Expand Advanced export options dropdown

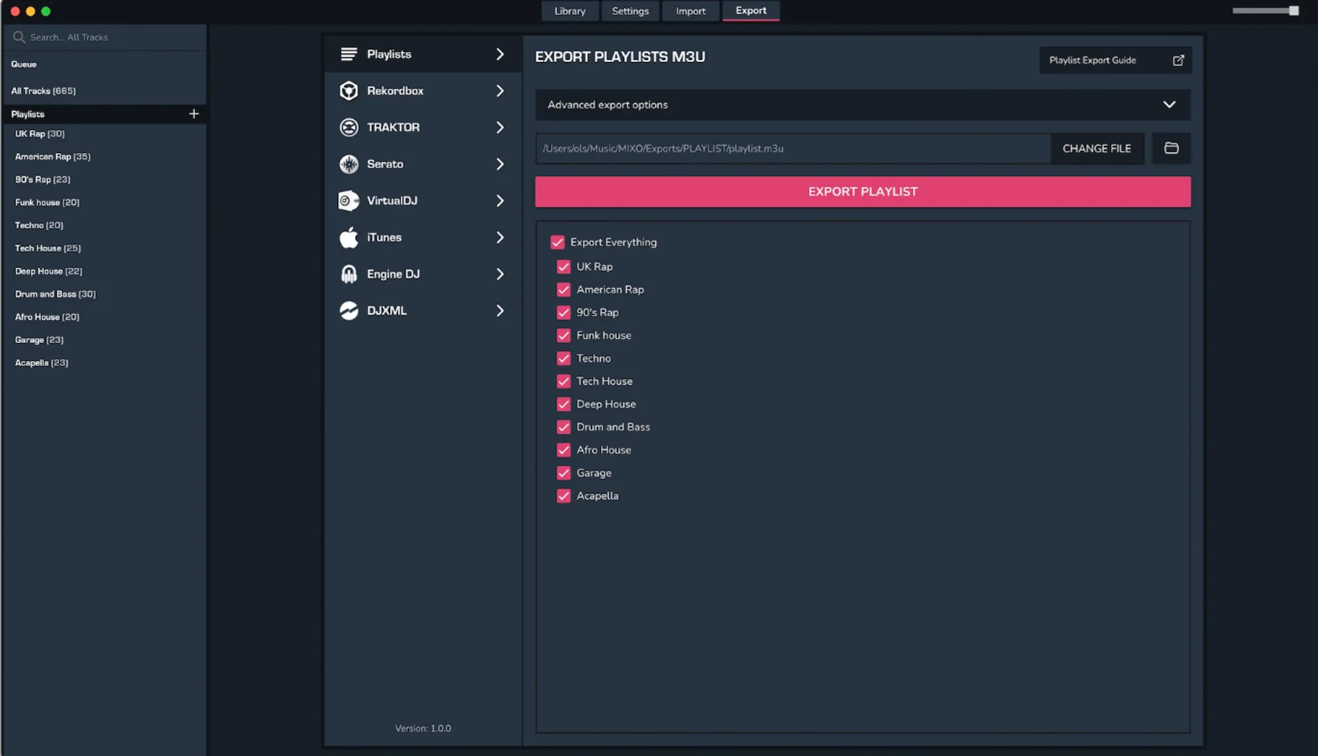point(1169,105)
